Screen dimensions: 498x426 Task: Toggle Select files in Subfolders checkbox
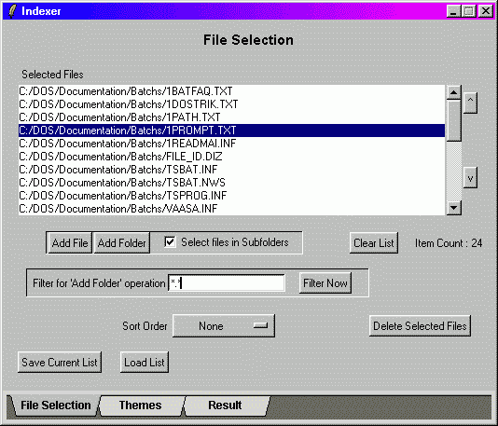click(170, 242)
